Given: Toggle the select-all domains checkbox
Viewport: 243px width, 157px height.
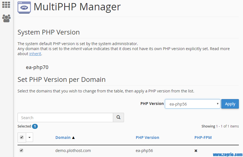Looking at the screenshot, I should [22, 137].
